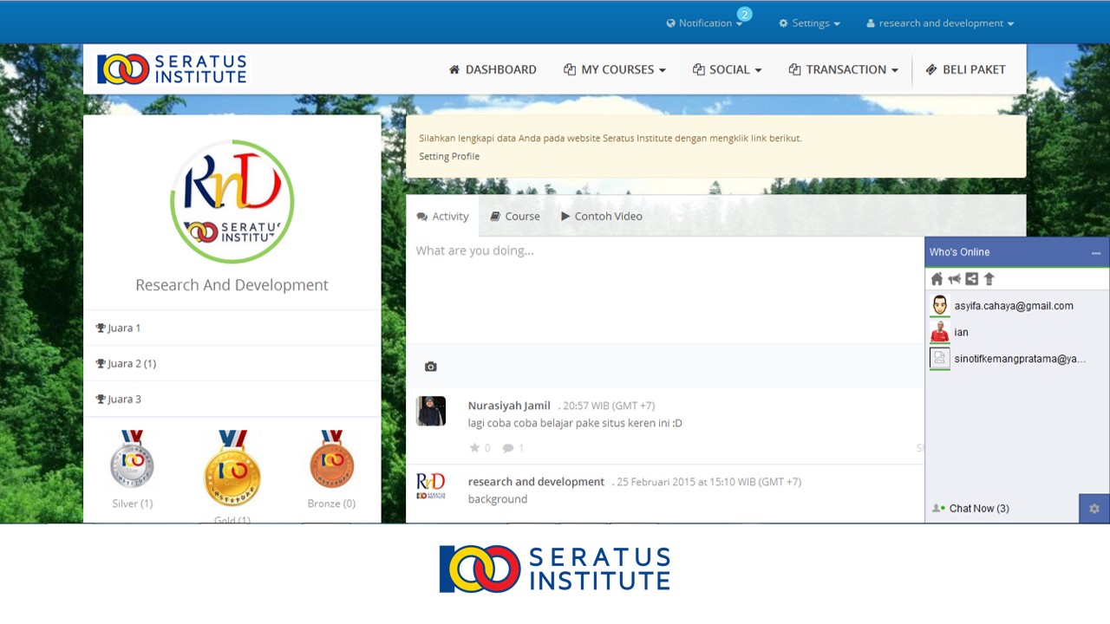Open comments on Nurasiyah Jamil's post

[508, 448]
